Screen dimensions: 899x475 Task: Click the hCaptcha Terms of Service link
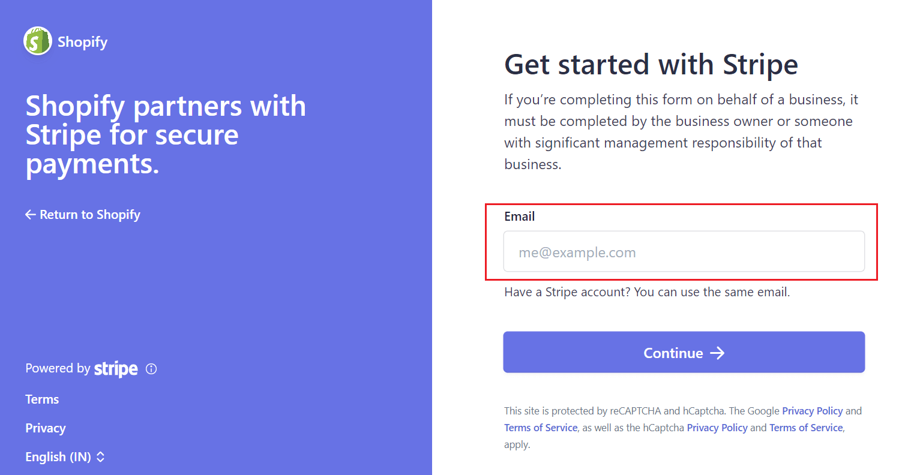tap(805, 428)
